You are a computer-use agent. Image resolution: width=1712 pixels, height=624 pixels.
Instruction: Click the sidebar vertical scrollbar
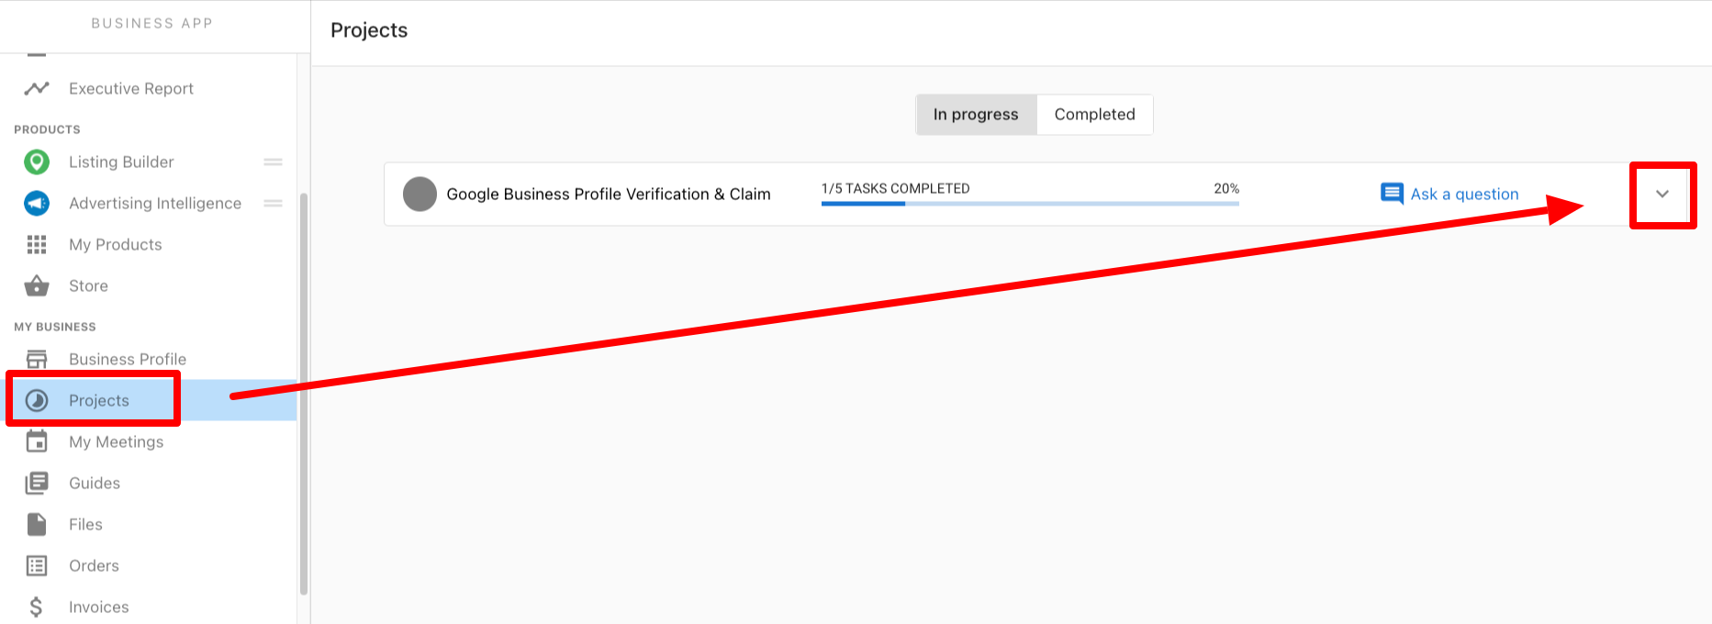point(303,395)
